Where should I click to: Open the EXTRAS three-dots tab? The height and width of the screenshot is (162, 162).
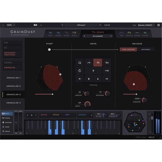137,34
